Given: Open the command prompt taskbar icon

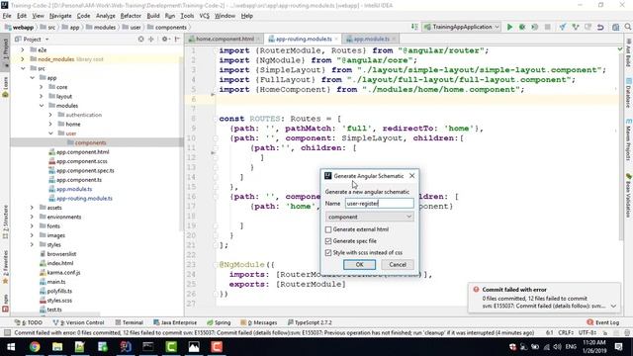Looking at the screenshot, I should [148, 347].
